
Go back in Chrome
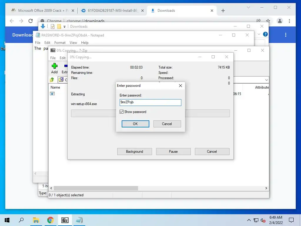click(12, 21)
